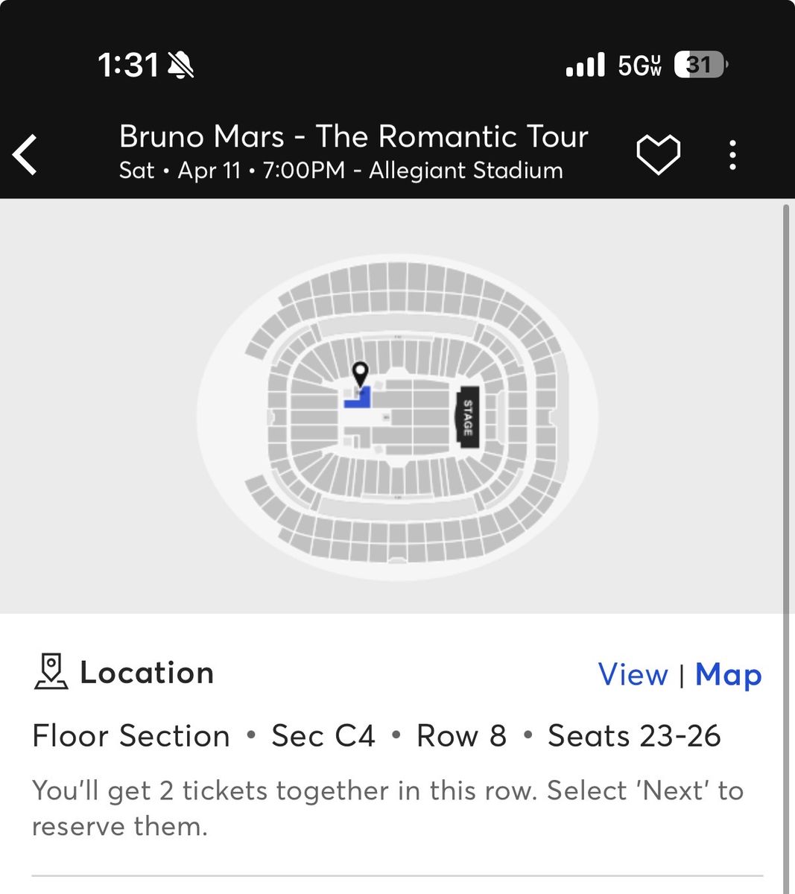795x894 pixels.
Task: Open the three-dot more options menu
Action: click(x=733, y=154)
